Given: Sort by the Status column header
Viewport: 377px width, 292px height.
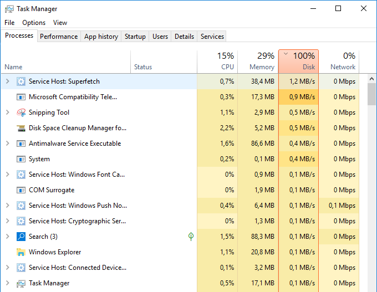Looking at the screenshot, I should [x=164, y=62].
